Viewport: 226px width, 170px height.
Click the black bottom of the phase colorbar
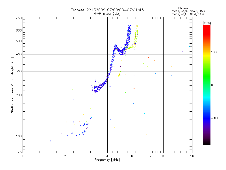[x=207, y=143]
